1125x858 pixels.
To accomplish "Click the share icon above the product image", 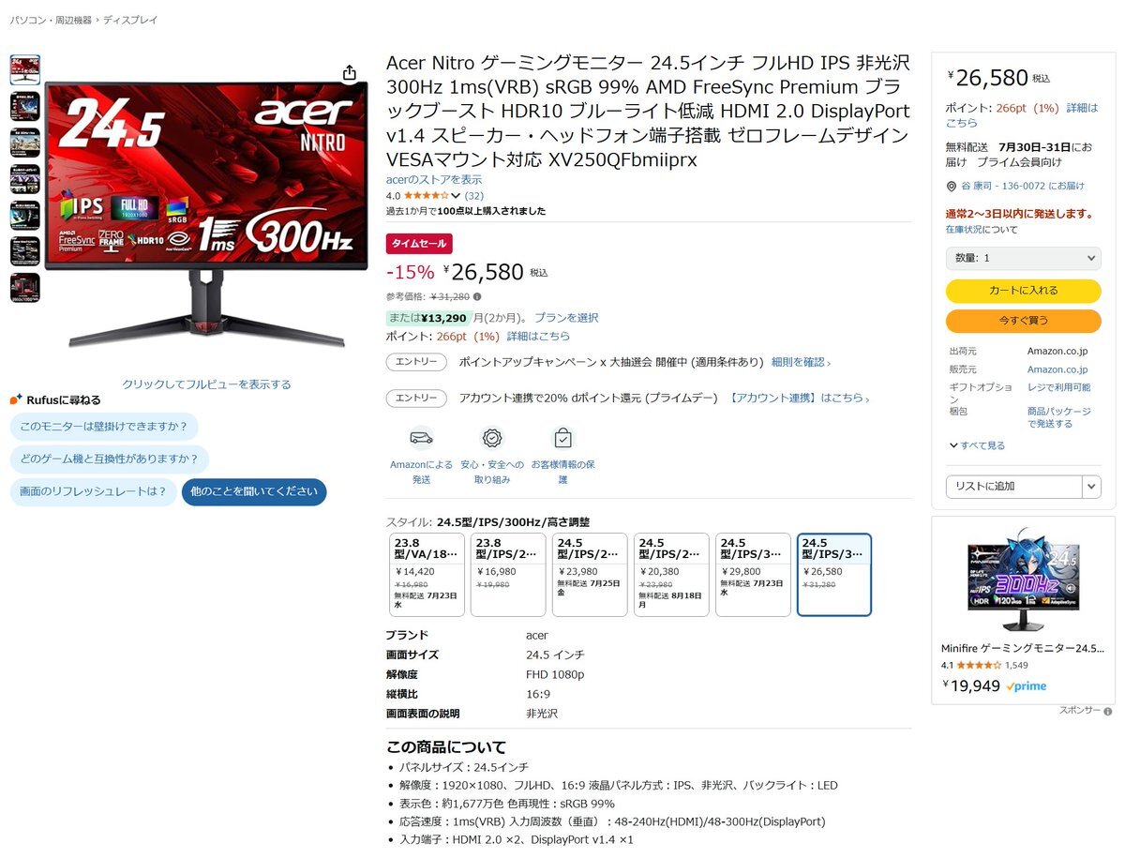I will tap(350, 73).
